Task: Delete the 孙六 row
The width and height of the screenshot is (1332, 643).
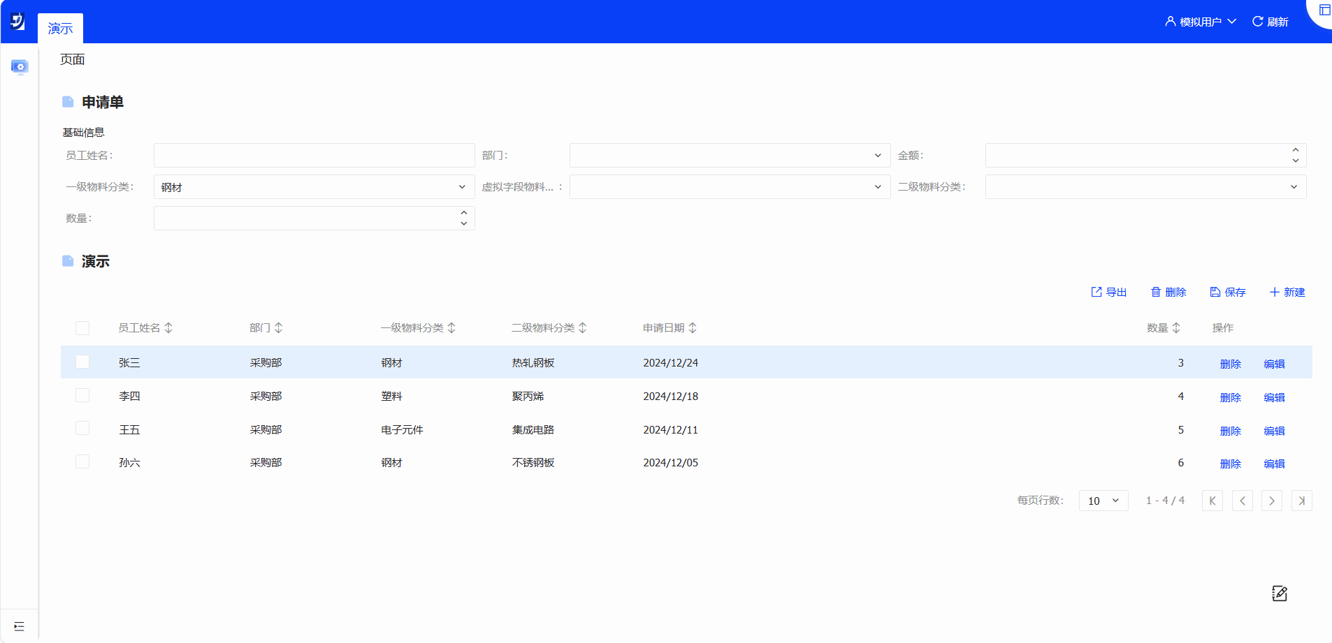Action: click(1231, 464)
